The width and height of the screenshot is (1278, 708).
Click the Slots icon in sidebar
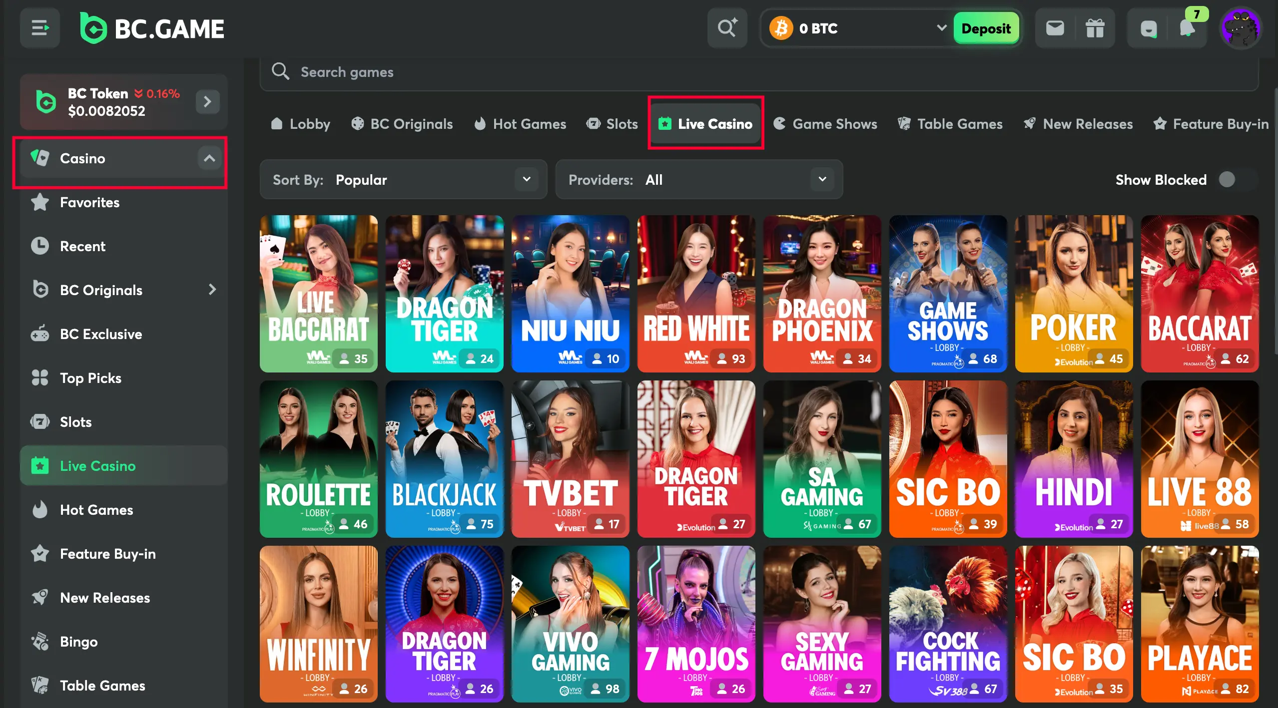[x=40, y=422]
